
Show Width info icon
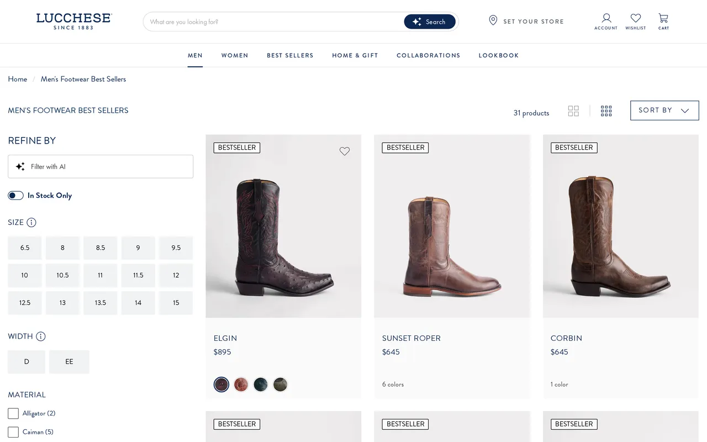coord(41,336)
